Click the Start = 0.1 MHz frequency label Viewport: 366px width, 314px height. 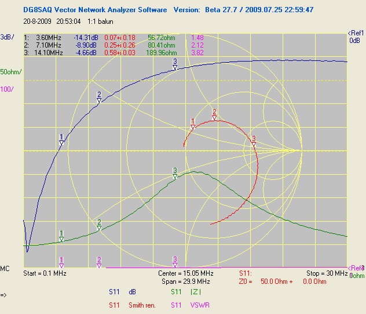pyautogui.click(x=45, y=273)
